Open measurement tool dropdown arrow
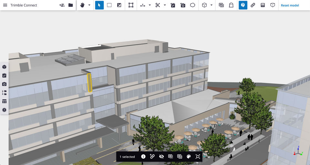310x165 pixels. [150, 5]
